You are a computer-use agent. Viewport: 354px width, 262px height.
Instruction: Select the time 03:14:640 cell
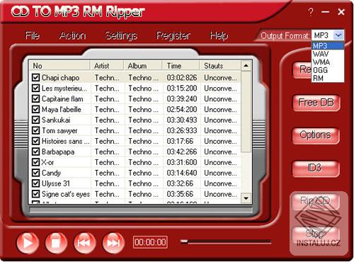pyautogui.click(x=181, y=173)
